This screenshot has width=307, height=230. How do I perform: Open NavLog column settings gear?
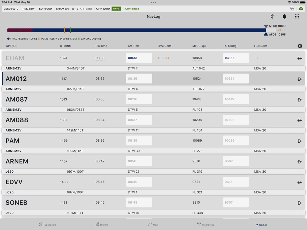pos(300,46)
